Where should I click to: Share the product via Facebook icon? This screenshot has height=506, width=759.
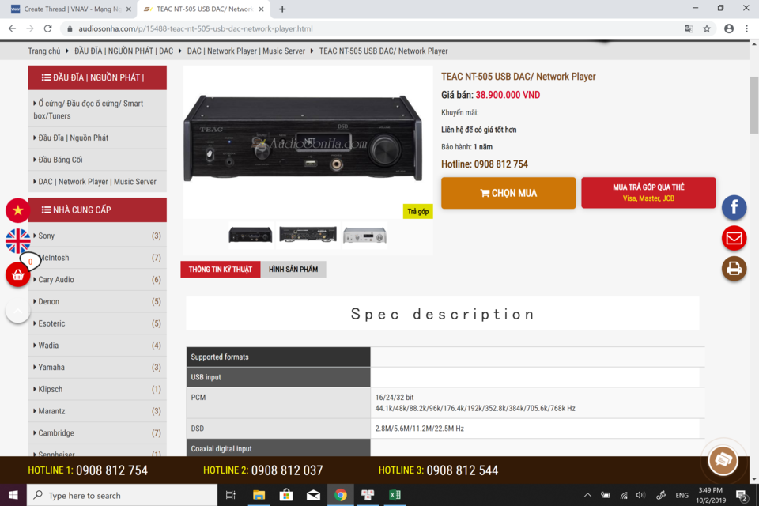pyautogui.click(x=734, y=208)
